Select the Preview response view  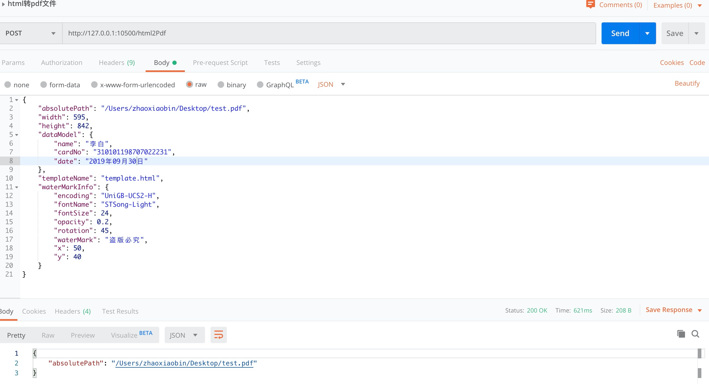tap(83, 335)
